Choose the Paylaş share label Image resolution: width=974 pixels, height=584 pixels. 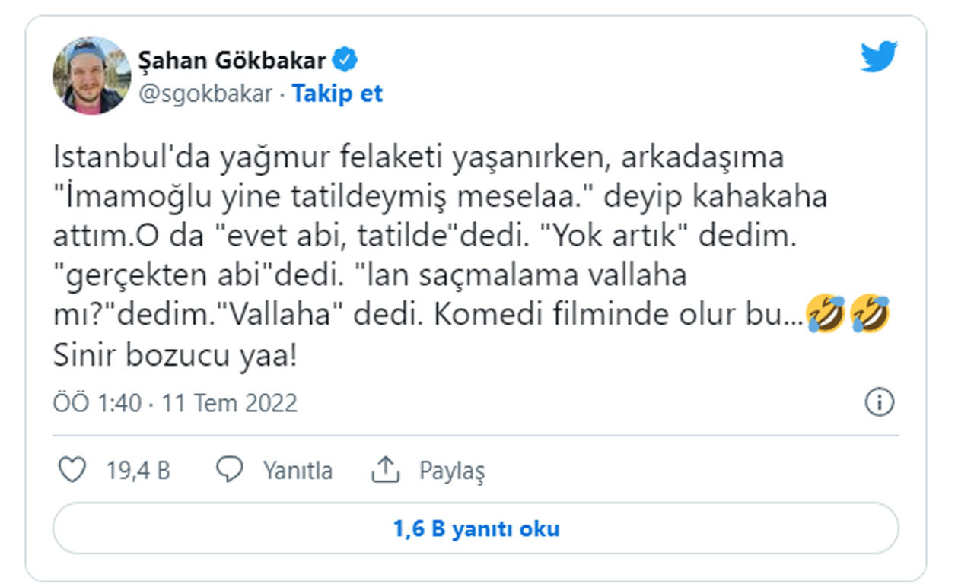click(x=452, y=471)
